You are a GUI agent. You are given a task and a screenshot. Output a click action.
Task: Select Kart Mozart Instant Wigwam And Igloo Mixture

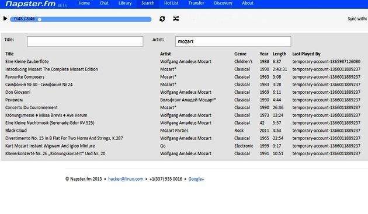coord(50,146)
